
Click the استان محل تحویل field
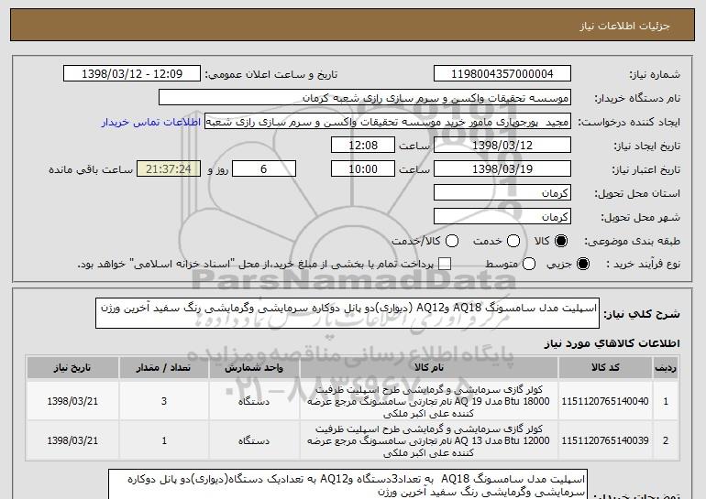point(502,193)
